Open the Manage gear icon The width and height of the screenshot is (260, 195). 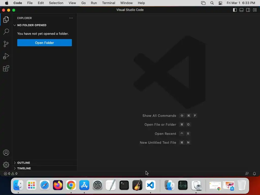point(6,165)
